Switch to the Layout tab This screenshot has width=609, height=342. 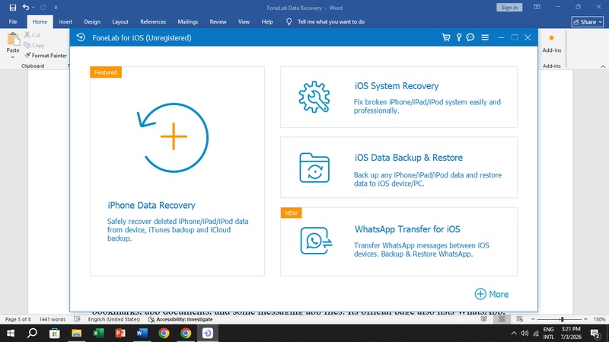(120, 22)
